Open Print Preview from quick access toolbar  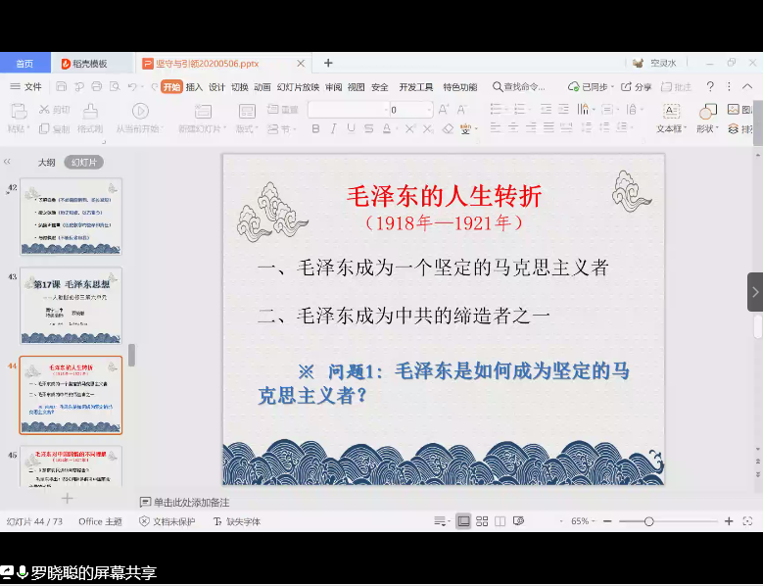[115, 86]
